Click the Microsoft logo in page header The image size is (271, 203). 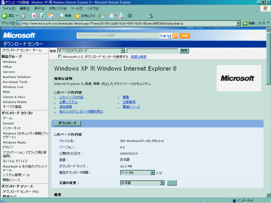coord(19,35)
